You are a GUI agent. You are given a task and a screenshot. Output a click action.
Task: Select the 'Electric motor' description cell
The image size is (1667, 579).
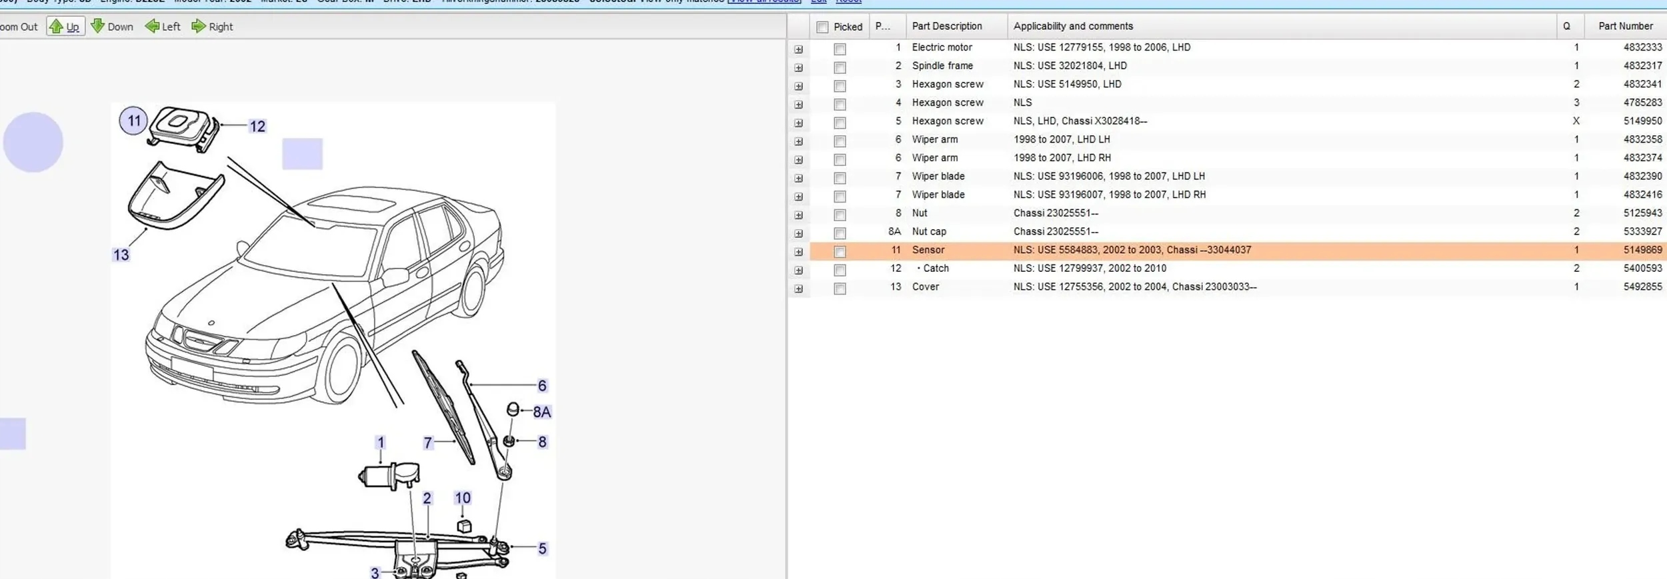point(942,47)
